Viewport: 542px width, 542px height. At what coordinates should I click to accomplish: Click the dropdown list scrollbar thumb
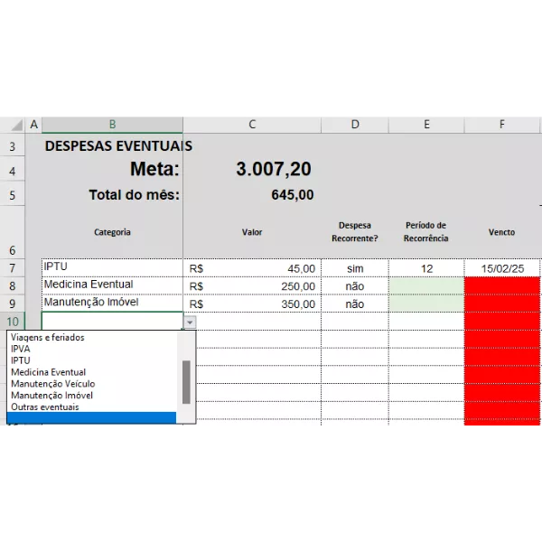[186, 382]
